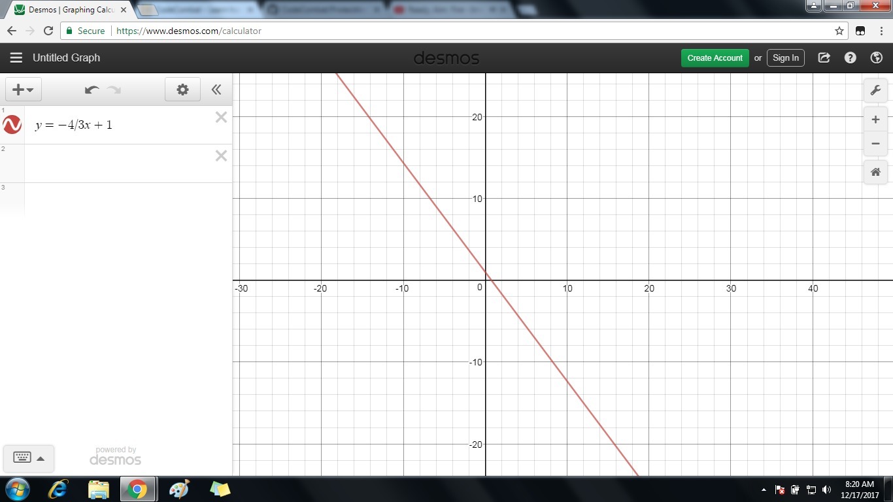Open the Add Item plus dropdown
This screenshot has height=502, width=893.
24,90
